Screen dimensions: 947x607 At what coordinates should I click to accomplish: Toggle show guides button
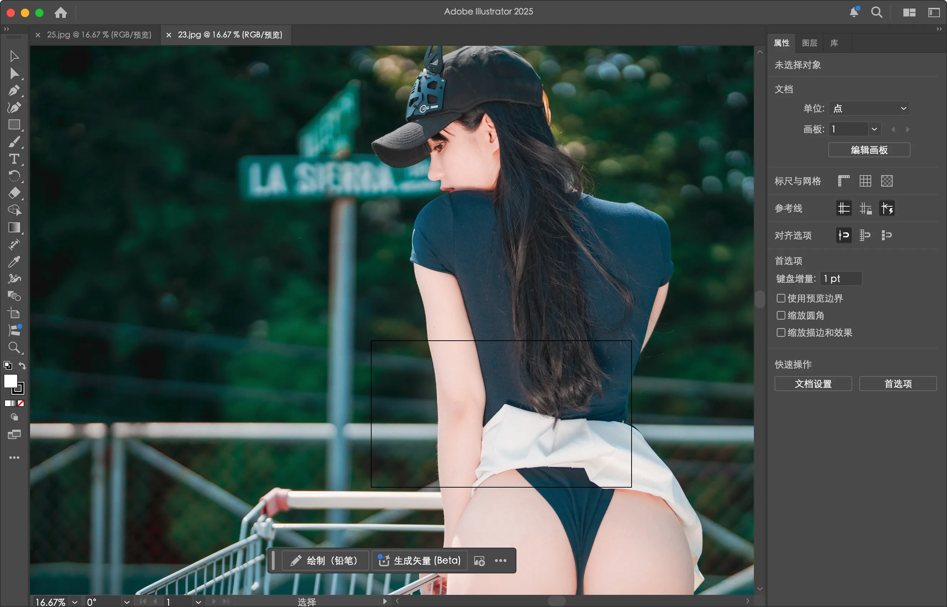(x=844, y=208)
